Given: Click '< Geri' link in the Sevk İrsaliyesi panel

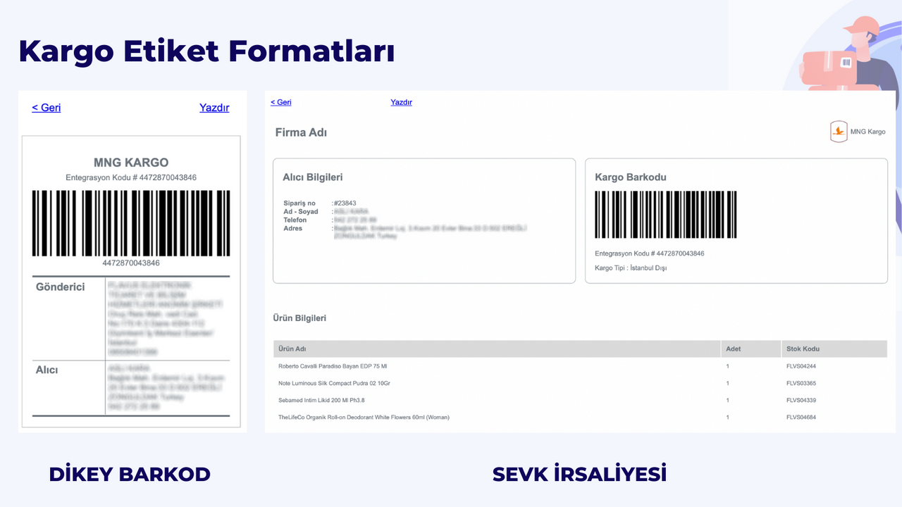Looking at the screenshot, I should 281,102.
